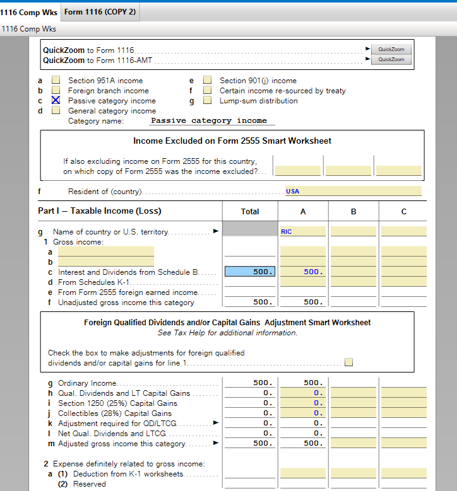The width and height of the screenshot is (457, 491).
Task: Click QuickZoom button for Form 1116-AMT
Action: click(x=391, y=59)
